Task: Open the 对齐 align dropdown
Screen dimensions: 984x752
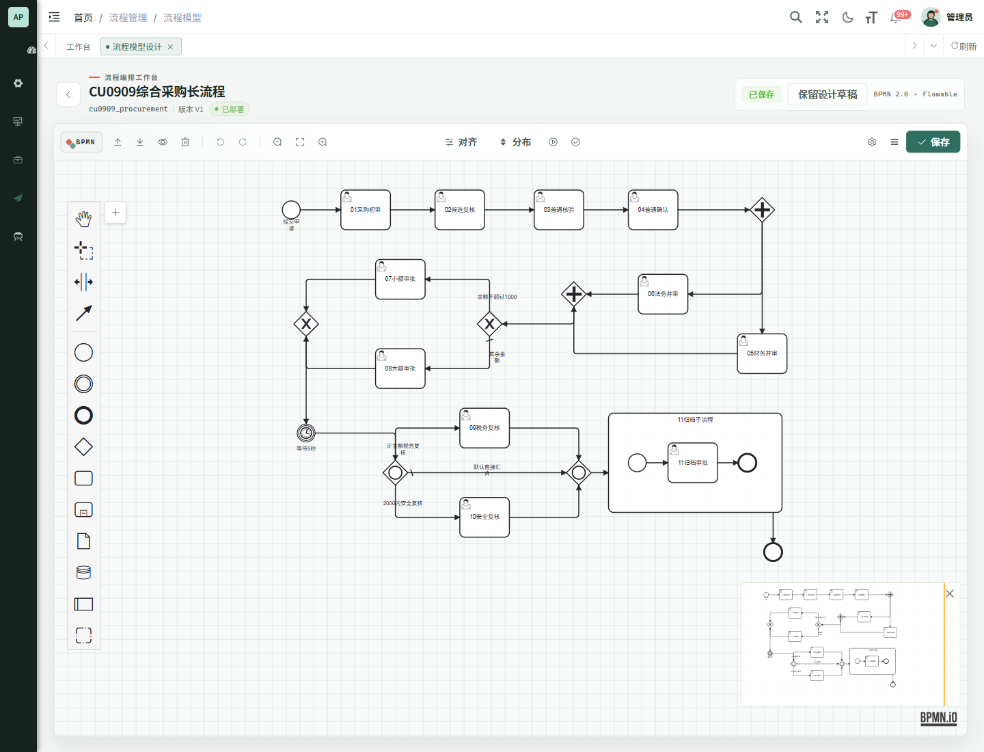Action: pyautogui.click(x=461, y=142)
